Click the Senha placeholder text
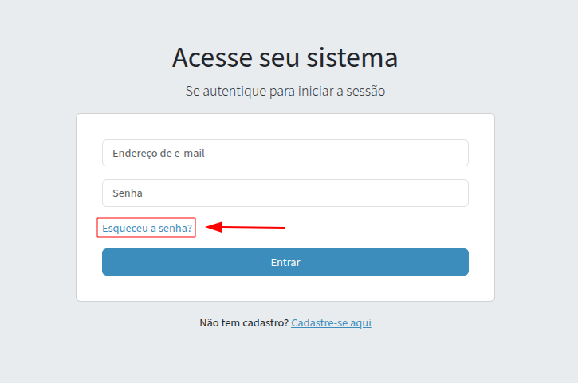 pyautogui.click(x=128, y=193)
